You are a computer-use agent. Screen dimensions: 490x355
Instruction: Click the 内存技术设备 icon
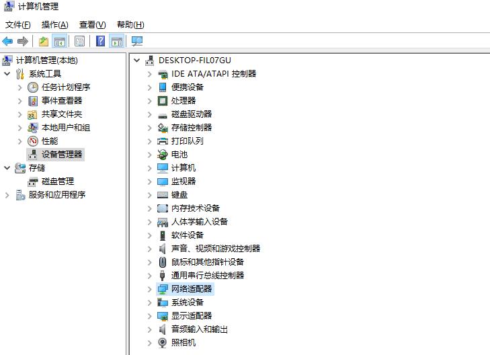tap(163, 208)
